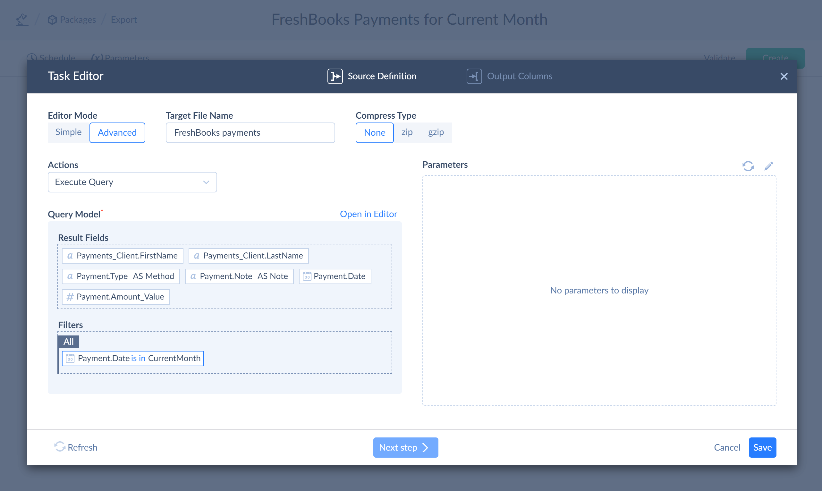Screen dimensions: 822x491
Task: Choose zip compress type
Action: coord(407,132)
